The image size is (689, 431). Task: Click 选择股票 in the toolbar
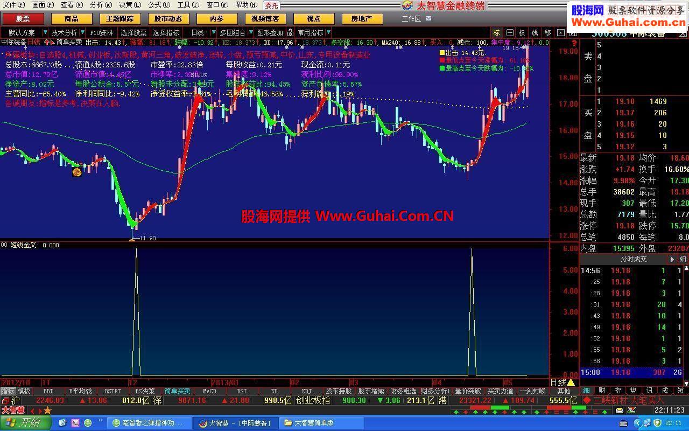click(133, 32)
